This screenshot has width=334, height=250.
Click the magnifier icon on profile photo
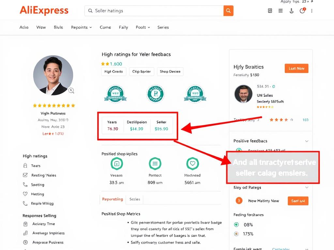pos(71,90)
